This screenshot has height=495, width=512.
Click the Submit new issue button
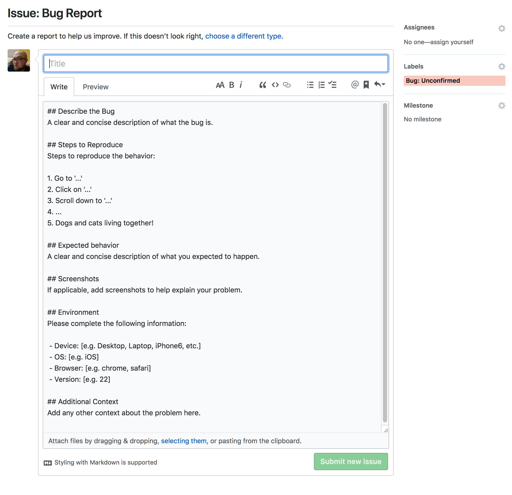click(x=350, y=461)
